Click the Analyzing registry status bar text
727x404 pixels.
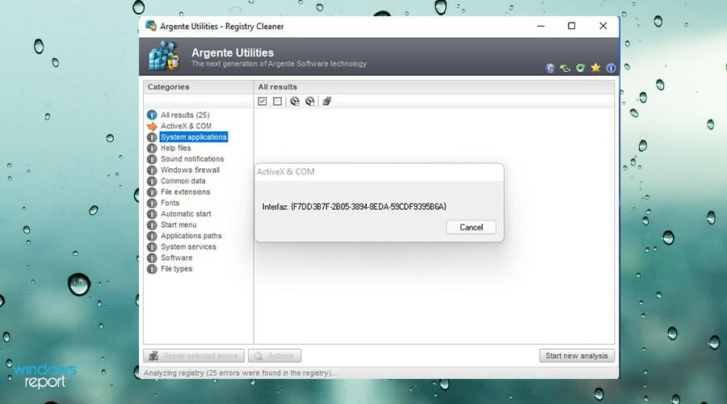[240, 373]
